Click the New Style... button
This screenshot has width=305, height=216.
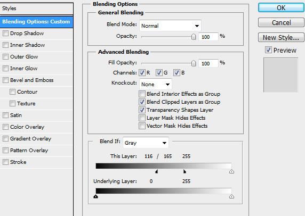[x=281, y=37]
